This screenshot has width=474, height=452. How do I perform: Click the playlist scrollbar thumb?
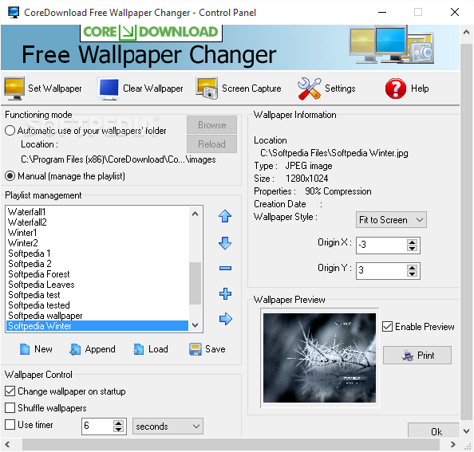pyautogui.click(x=196, y=283)
